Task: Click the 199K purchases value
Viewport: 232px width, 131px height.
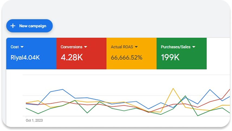Action: pos(170,57)
